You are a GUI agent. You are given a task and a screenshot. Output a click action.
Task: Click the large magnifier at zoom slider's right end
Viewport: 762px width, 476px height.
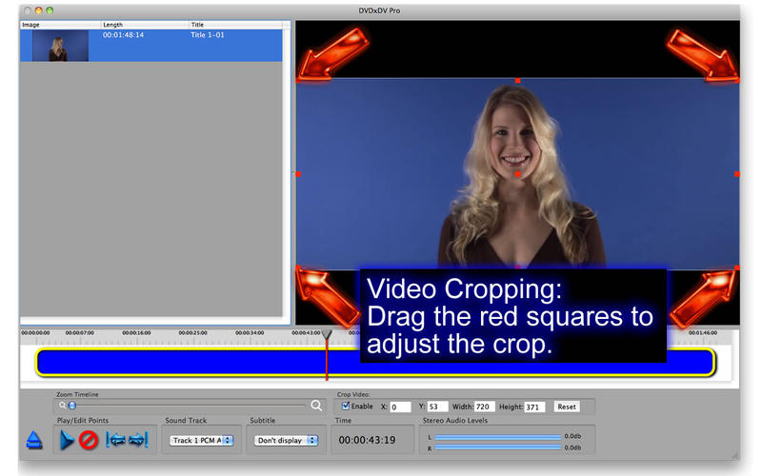pyautogui.click(x=317, y=406)
